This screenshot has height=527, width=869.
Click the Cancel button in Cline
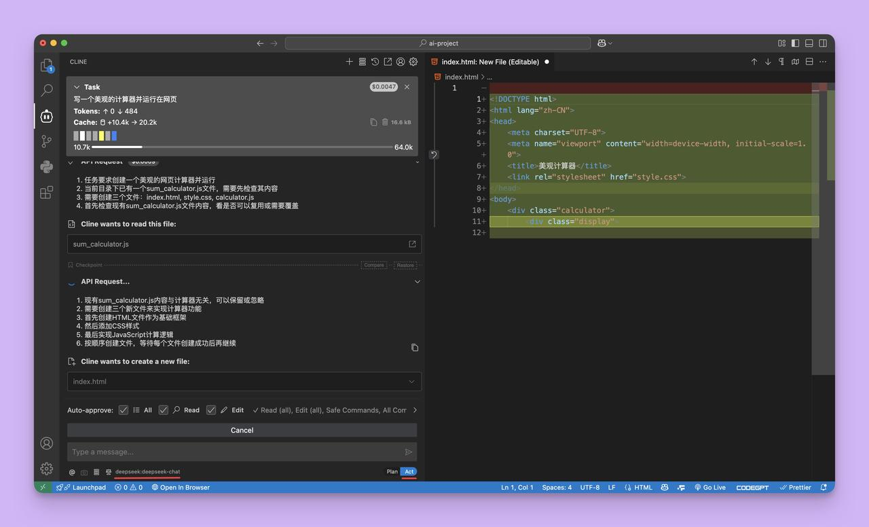[x=242, y=430]
